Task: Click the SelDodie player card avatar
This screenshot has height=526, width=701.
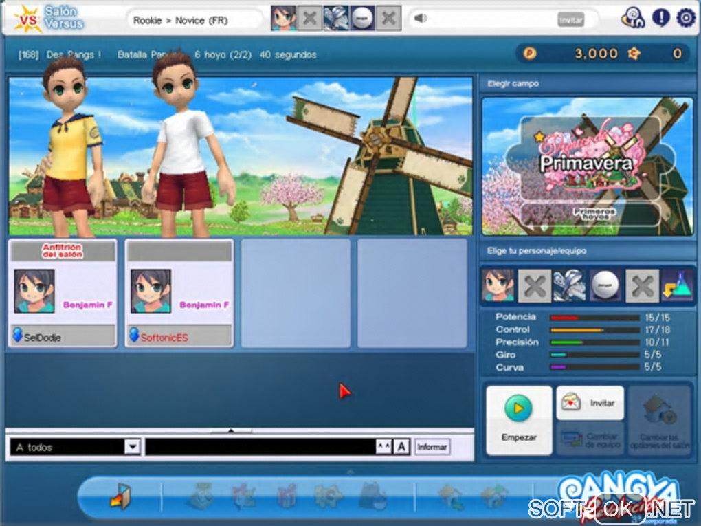Action: click(34, 291)
